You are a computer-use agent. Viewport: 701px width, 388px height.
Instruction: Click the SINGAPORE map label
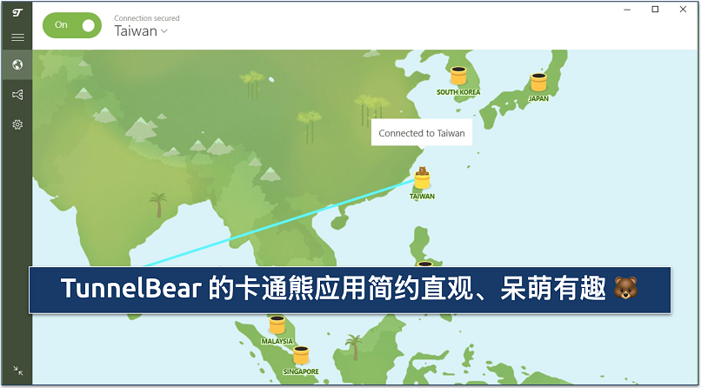point(301,371)
